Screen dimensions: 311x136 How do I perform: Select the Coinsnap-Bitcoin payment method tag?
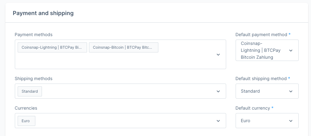124,47
